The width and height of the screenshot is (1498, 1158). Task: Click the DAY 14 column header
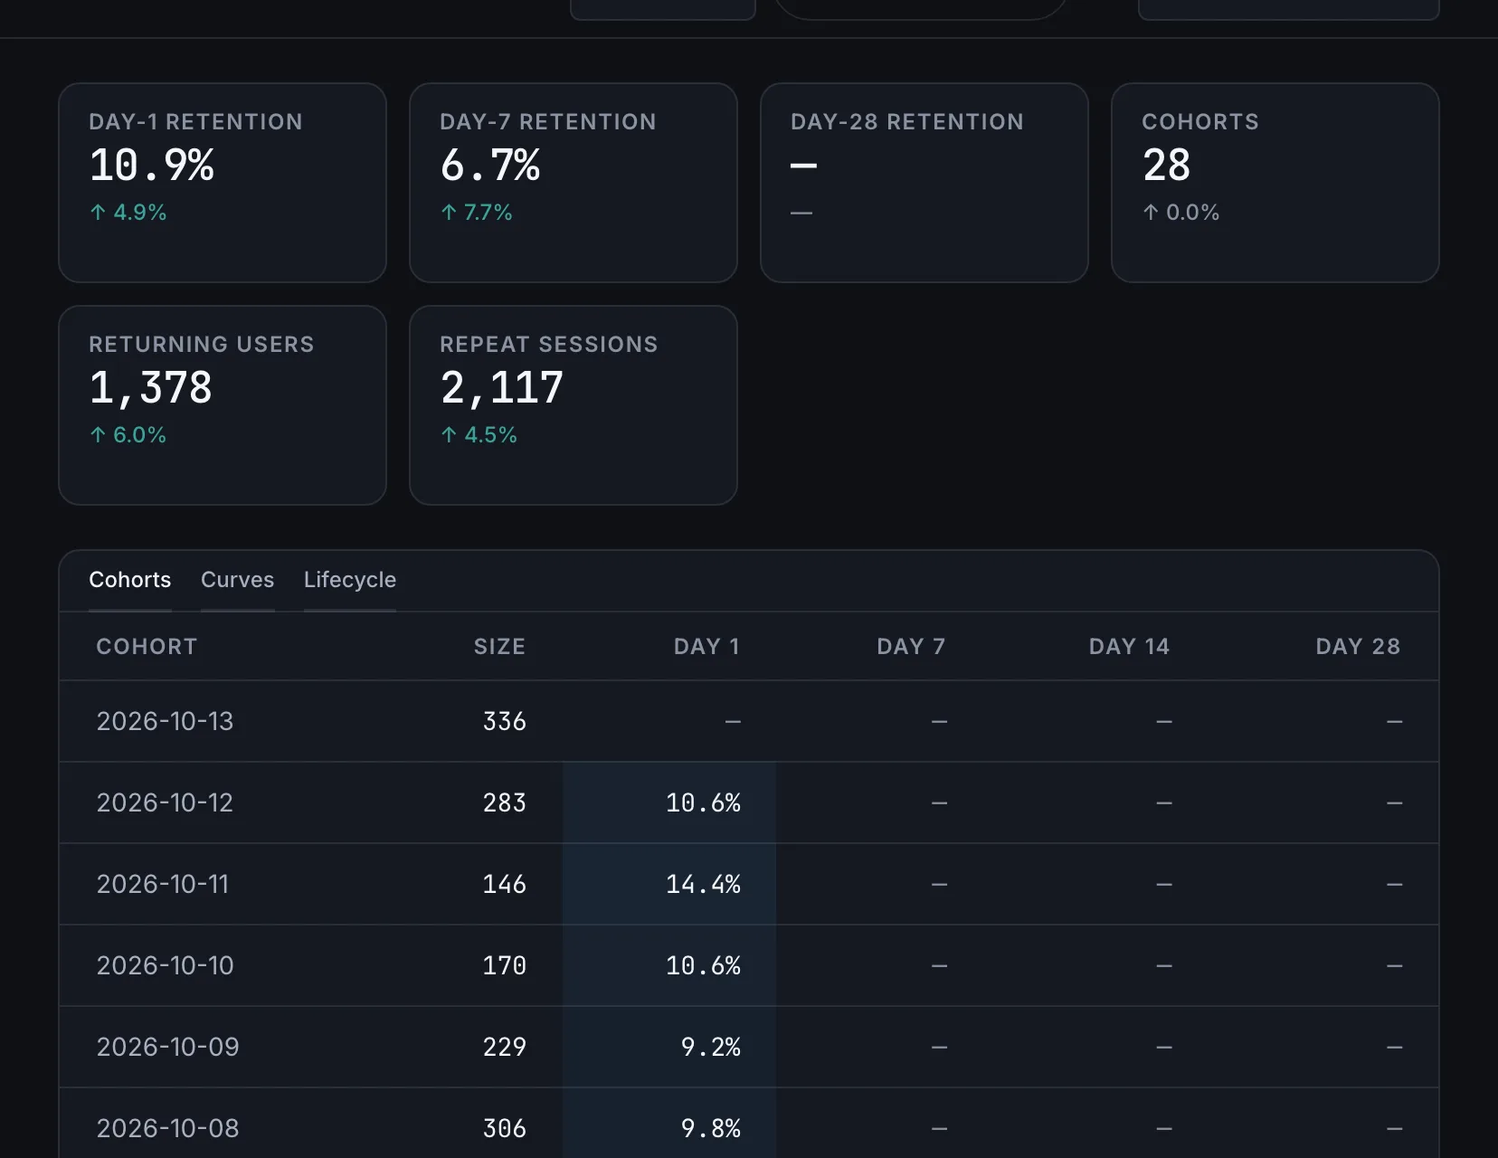(1129, 647)
